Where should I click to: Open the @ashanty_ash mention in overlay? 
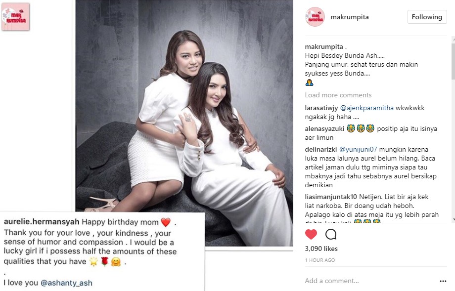[x=66, y=283]
